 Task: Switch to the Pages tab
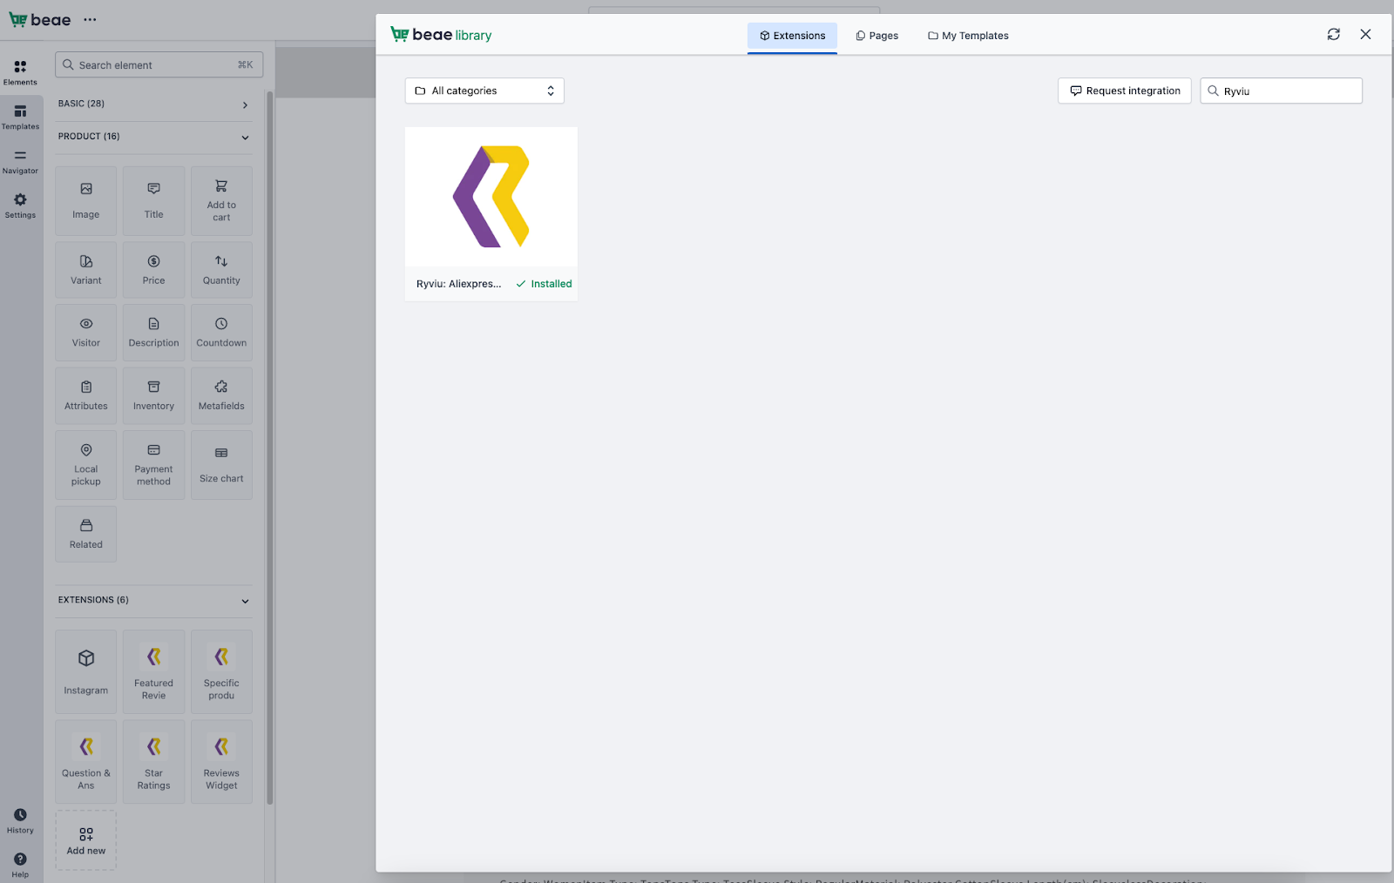click(x=877, y=36)
